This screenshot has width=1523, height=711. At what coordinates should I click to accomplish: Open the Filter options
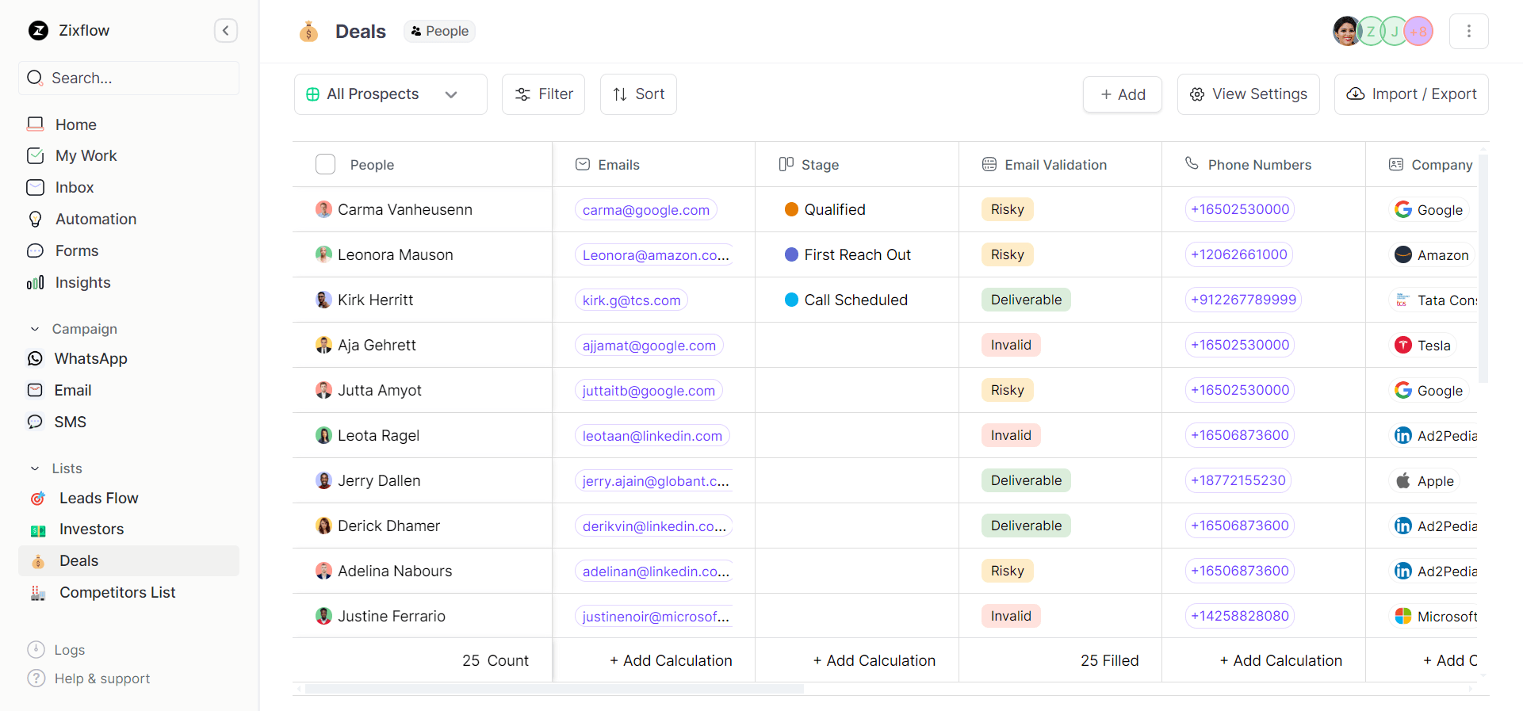[x=543, y=94]
